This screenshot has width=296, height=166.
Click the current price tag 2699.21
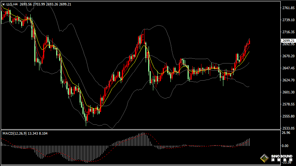[288, 41]
